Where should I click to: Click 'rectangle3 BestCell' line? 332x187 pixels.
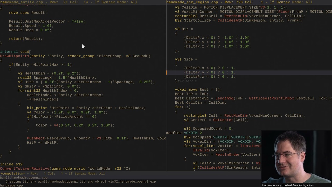click(240, 16)
